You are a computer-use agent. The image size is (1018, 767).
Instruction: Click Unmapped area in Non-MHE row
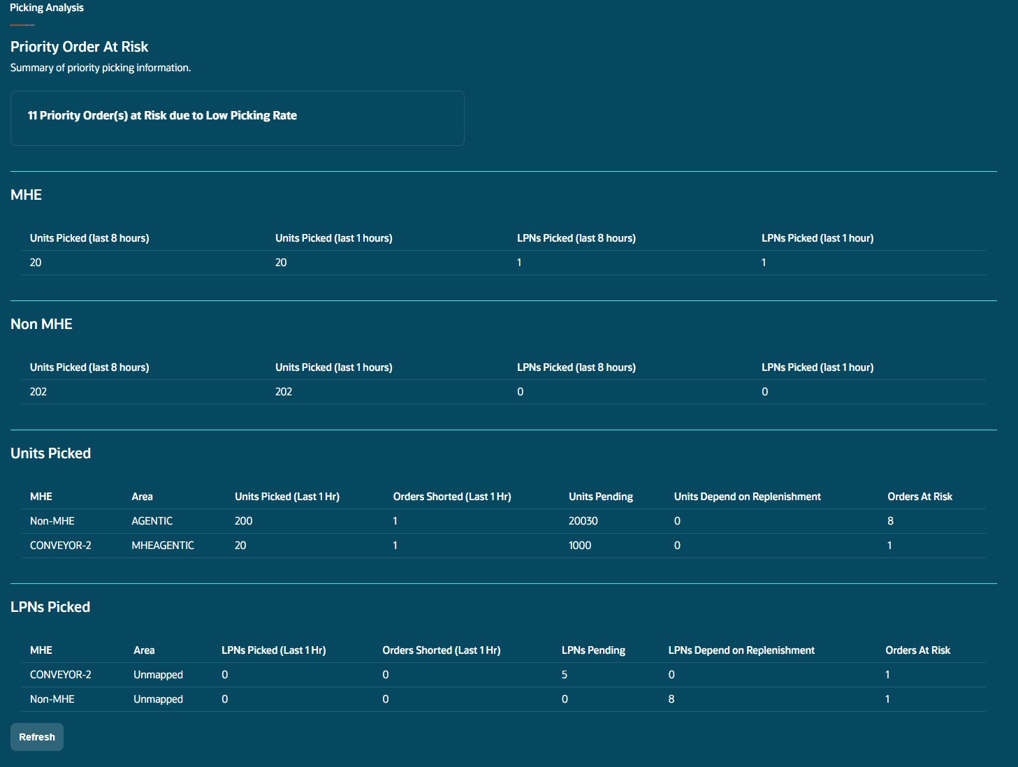(x=159, y=699)
